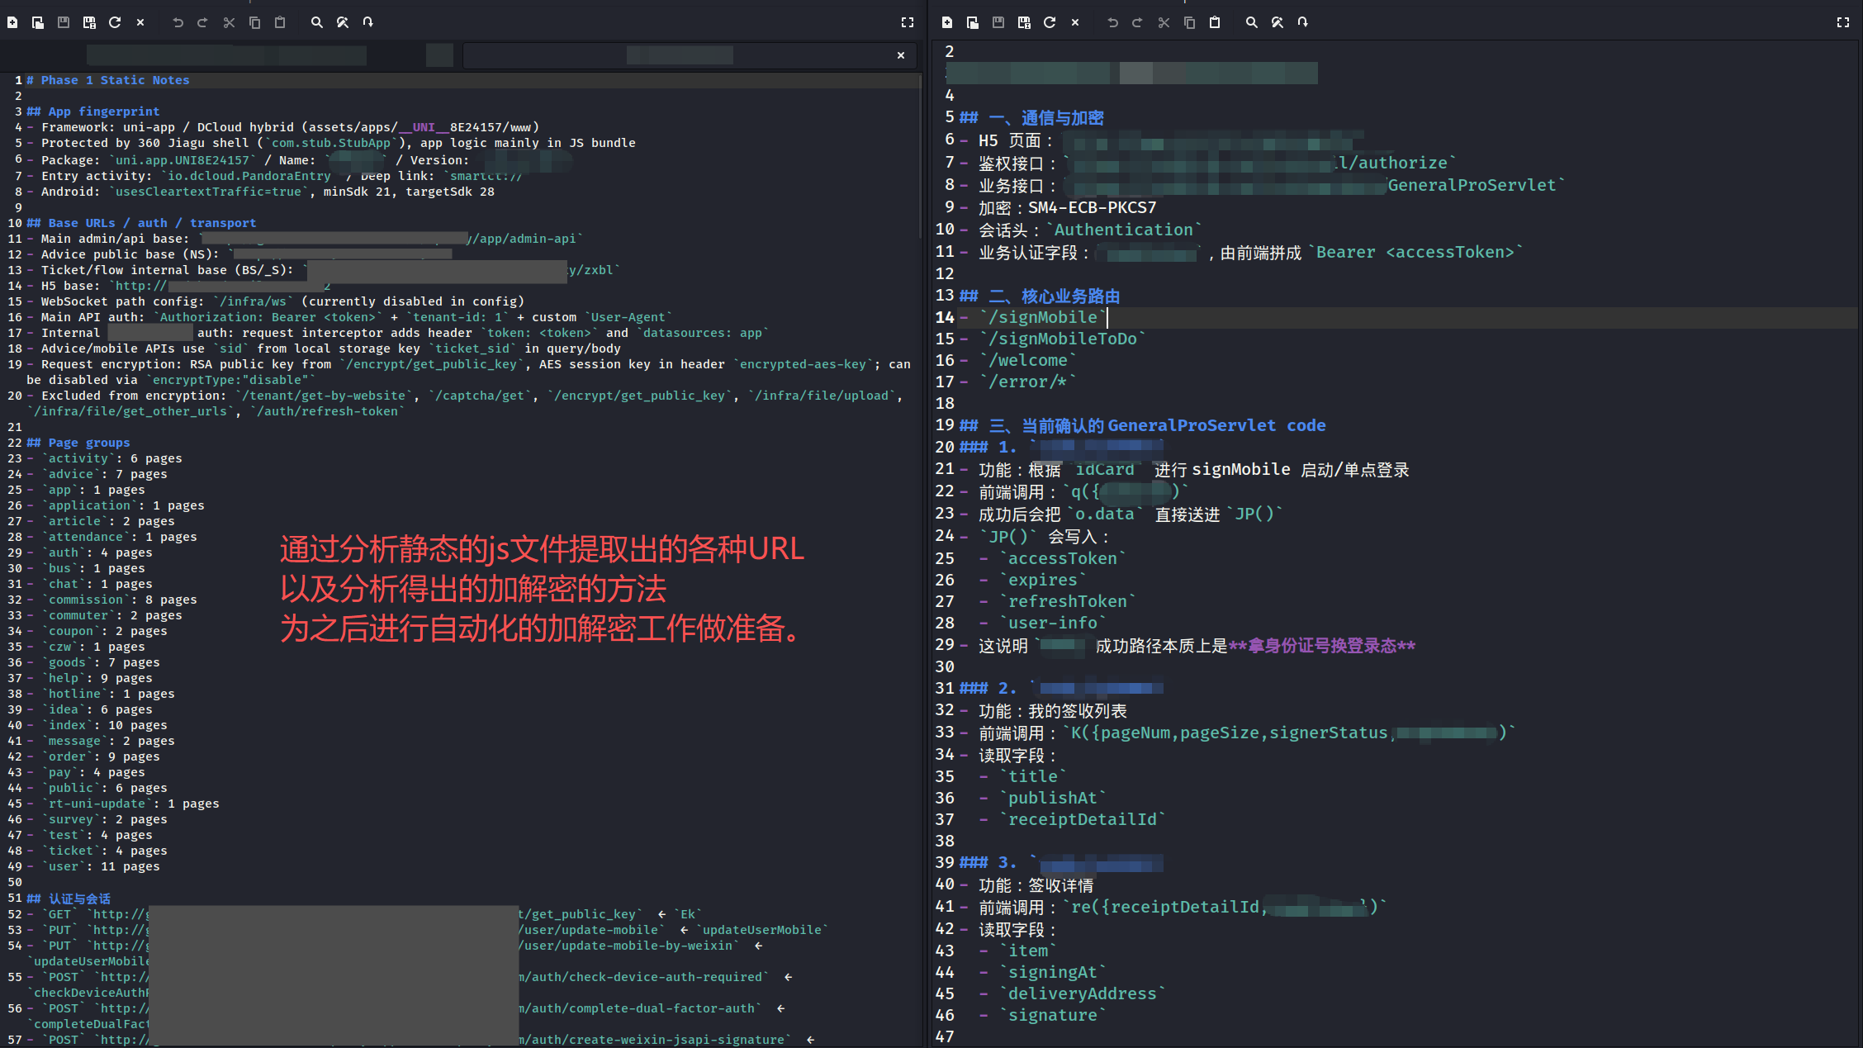Open a file in left editor toolbar

(38, 22)
